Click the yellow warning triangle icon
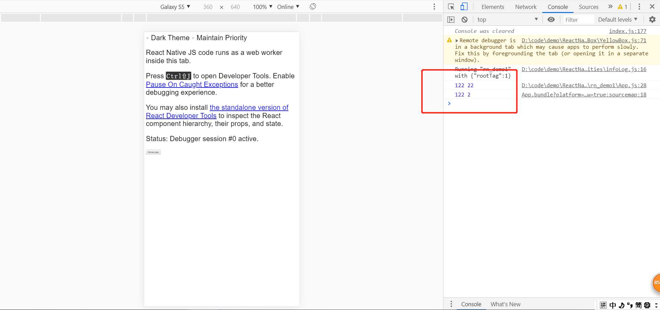This screenshot has height=310, width=660. pyautogui.click(x=449, y=41)
